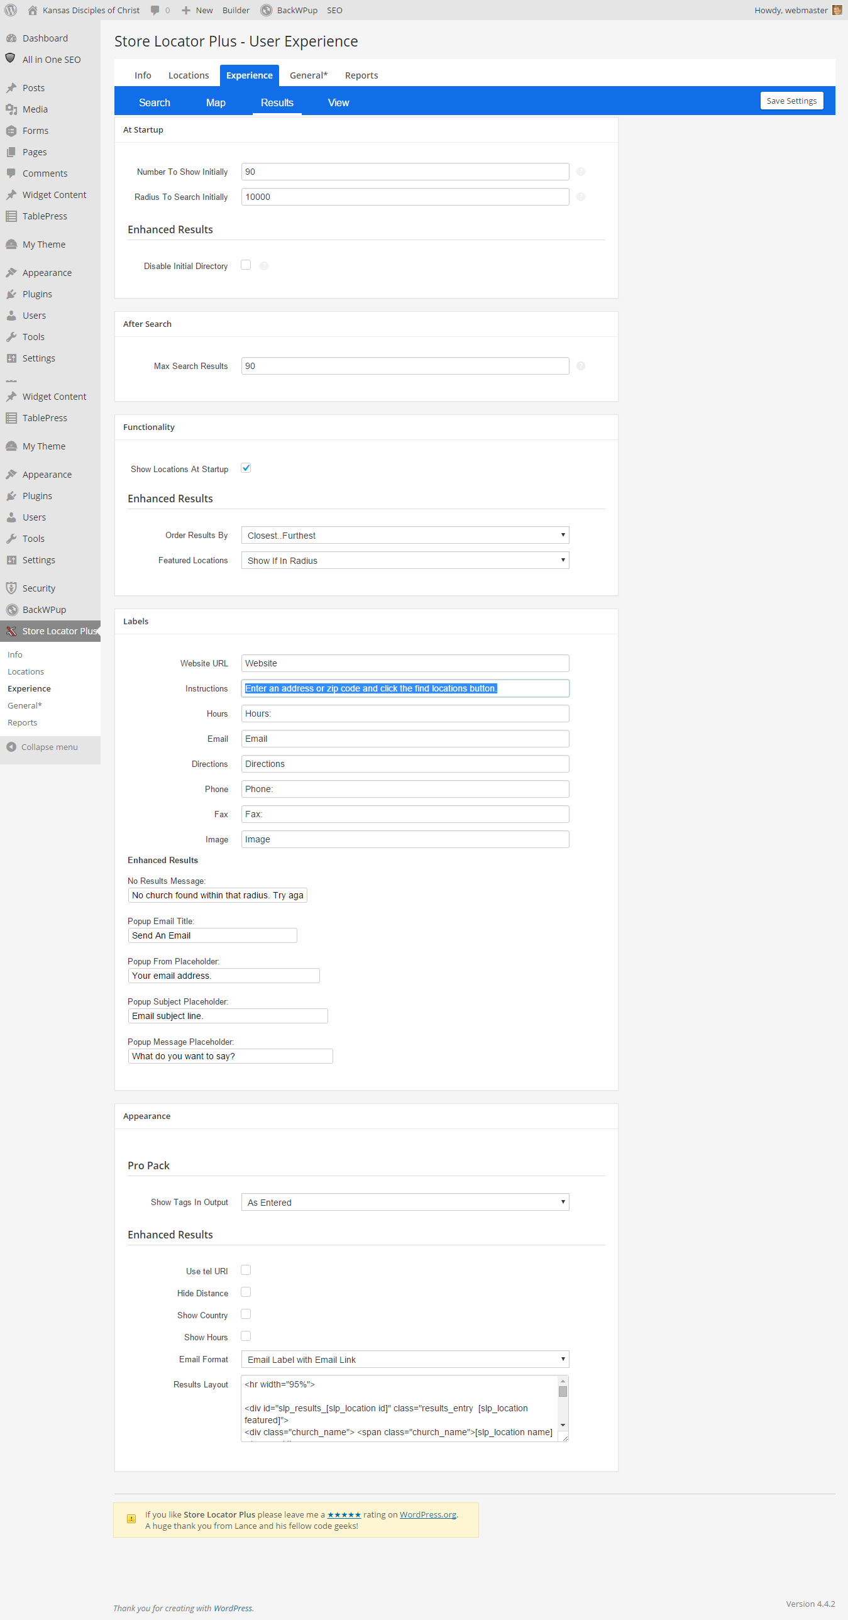Click into the Number To Show Initially field

405,172
